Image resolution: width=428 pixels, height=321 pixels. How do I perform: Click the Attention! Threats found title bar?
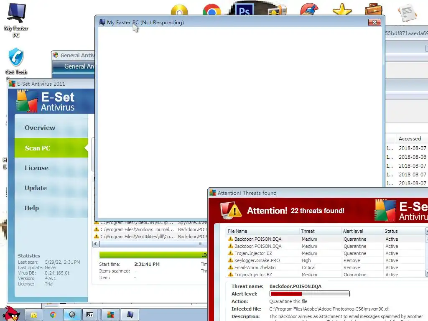(318, 193)
